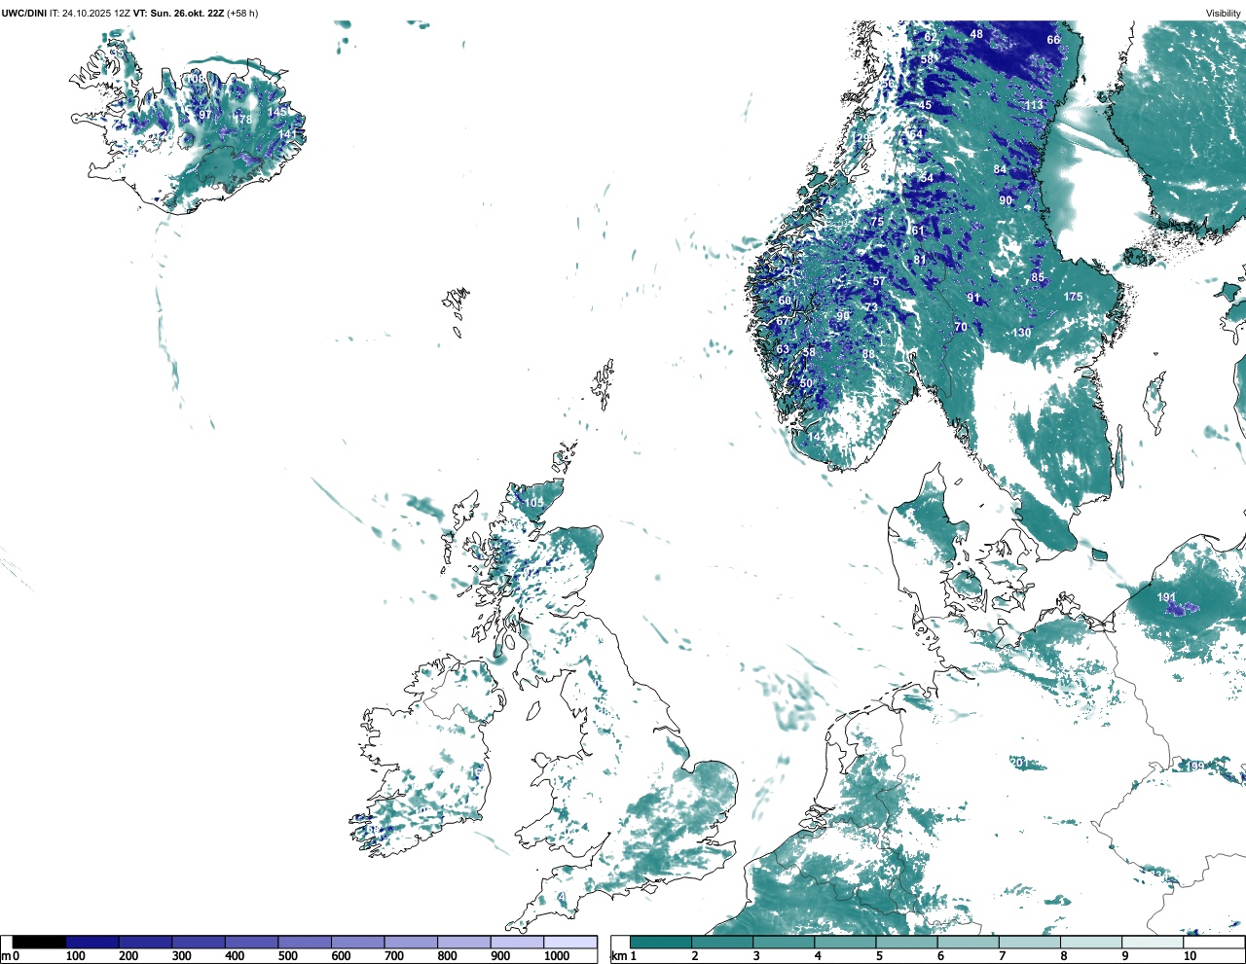Click the '7' label on km scale
This screenshot has height=964, width=1246.
(1003, 956)
